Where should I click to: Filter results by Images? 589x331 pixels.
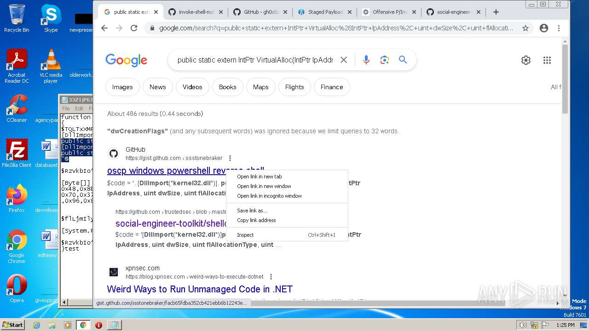click(x=122, y=87)
